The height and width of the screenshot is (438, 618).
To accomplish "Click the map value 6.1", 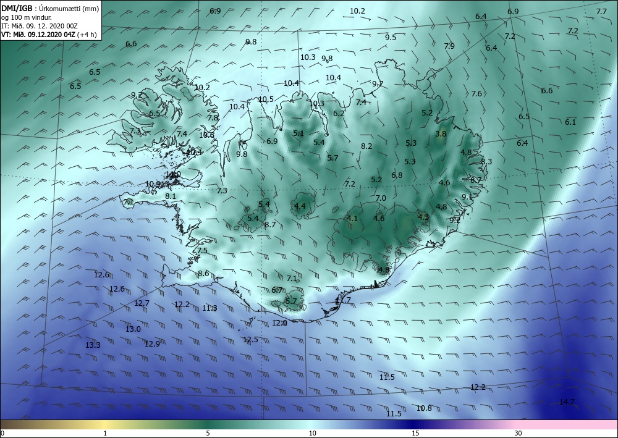I will click(x=570, y=122).
